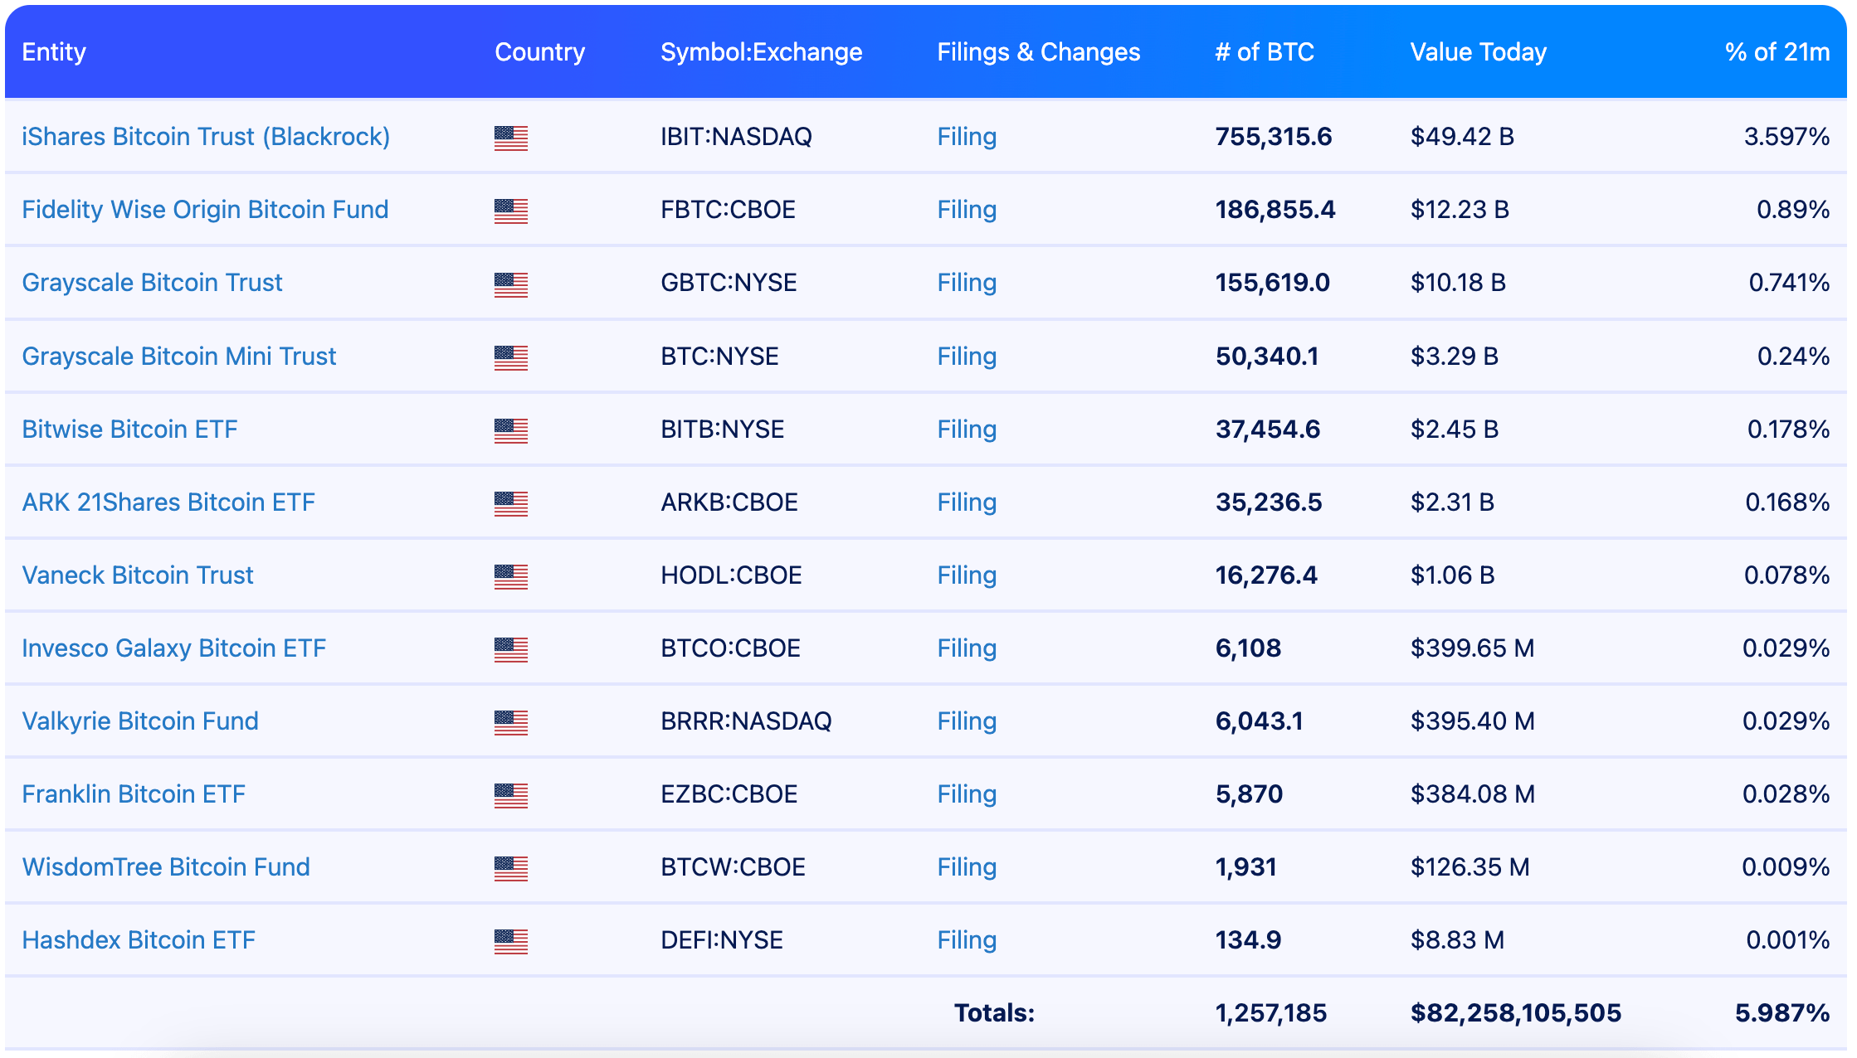Click the US flag in Franklin Bitcoin ETF row
The image size is (1857, 1058).
click(x=510, y=795)
